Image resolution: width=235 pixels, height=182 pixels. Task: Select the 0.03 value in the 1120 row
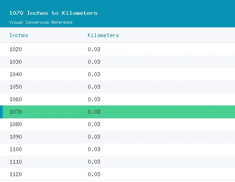point(94,174)
